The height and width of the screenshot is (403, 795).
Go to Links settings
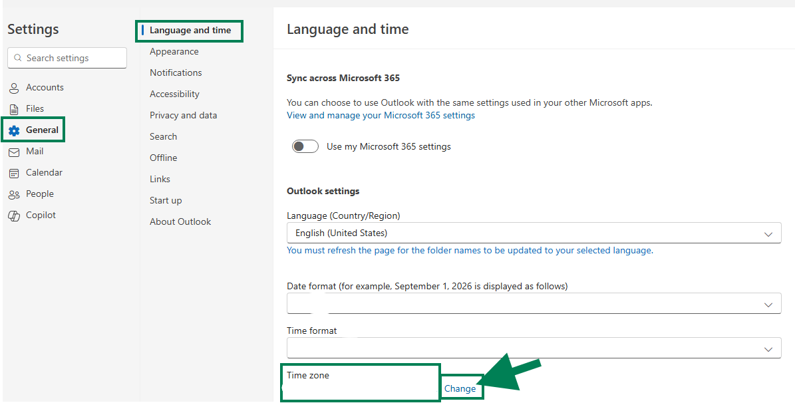(160, 180)
